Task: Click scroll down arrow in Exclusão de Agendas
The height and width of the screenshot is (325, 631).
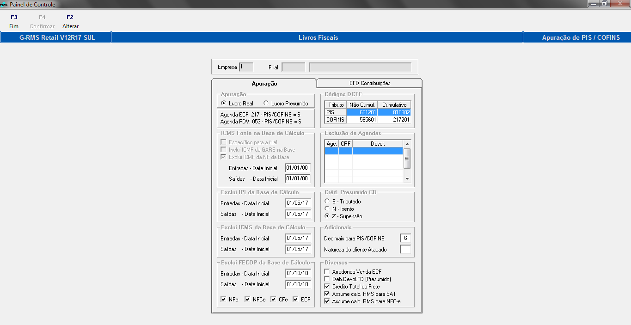Action: click(407, 179)
